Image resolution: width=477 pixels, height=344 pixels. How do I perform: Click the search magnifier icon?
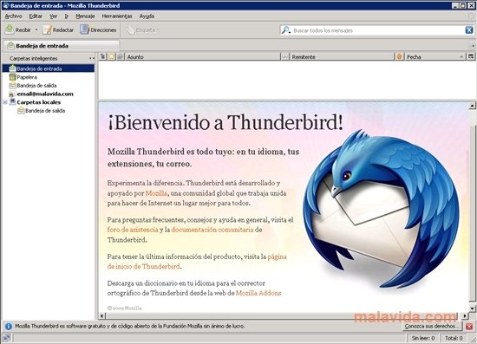pyautogui.click(x=285, y=30)
